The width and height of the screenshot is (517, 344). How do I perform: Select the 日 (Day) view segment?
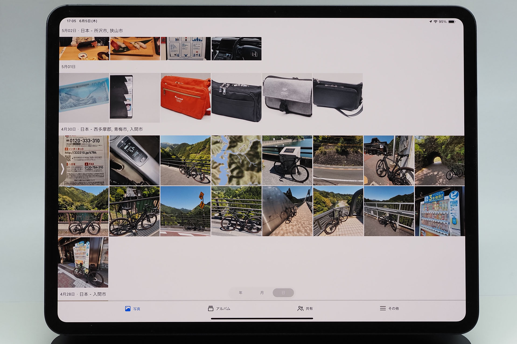[x=283, y=293]
